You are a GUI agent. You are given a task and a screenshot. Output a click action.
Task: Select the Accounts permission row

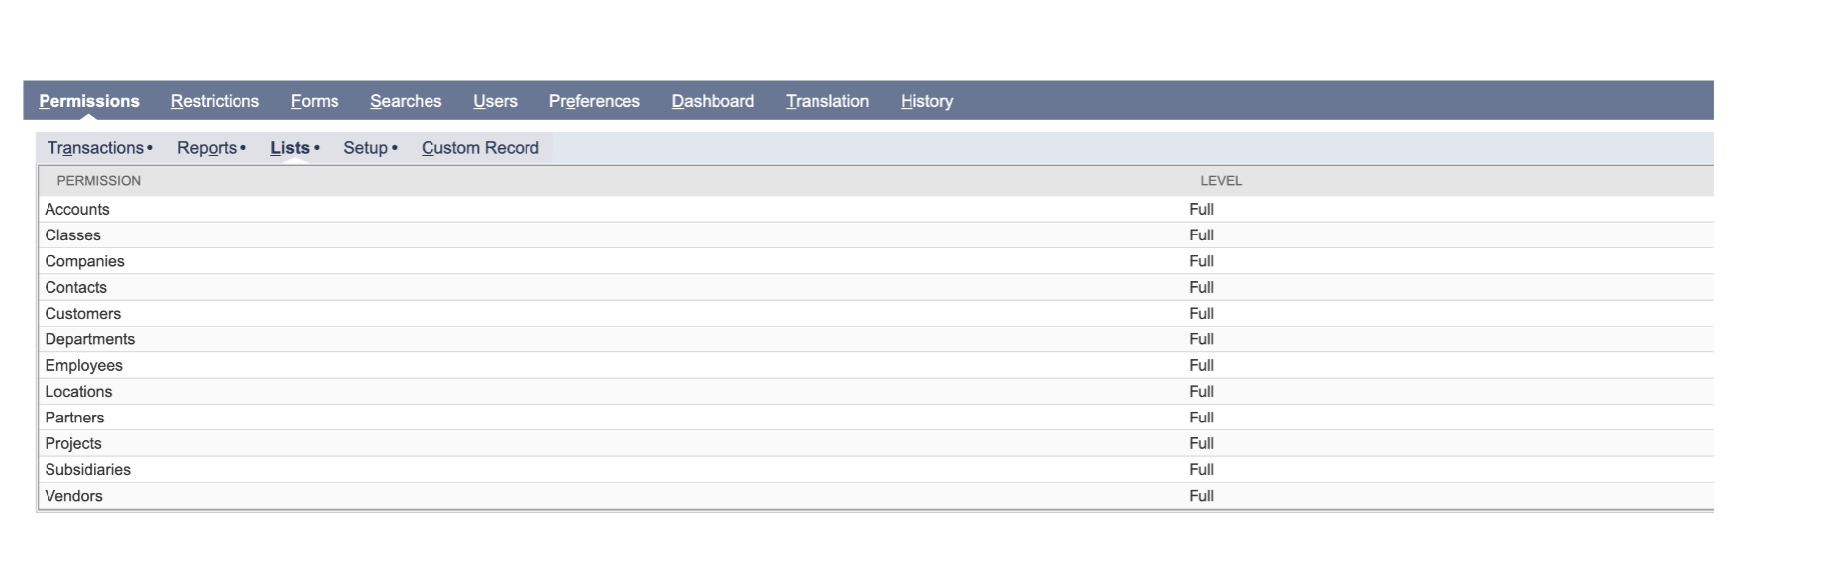pyautogui.click(x=77, y=209)
